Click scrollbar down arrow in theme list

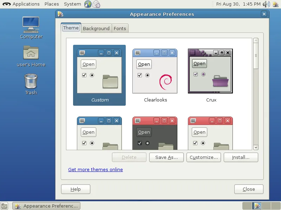[x=256, y=147]
